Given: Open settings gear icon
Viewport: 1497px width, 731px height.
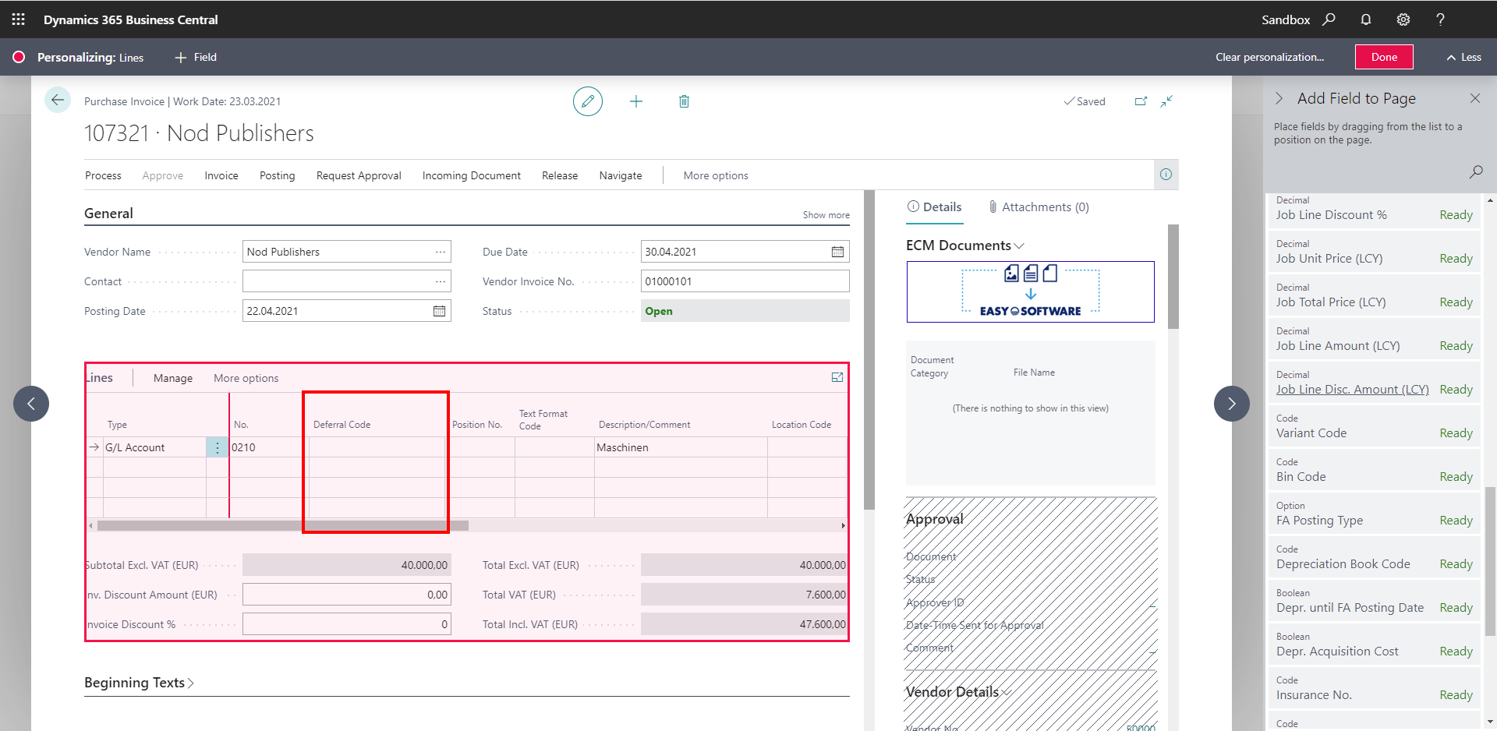Looking at the screenshot, I should pos(1403,19).
